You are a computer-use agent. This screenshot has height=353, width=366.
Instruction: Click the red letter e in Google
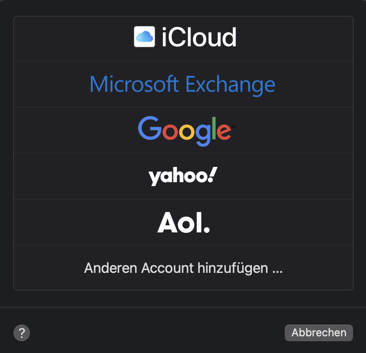click(224, 132)
